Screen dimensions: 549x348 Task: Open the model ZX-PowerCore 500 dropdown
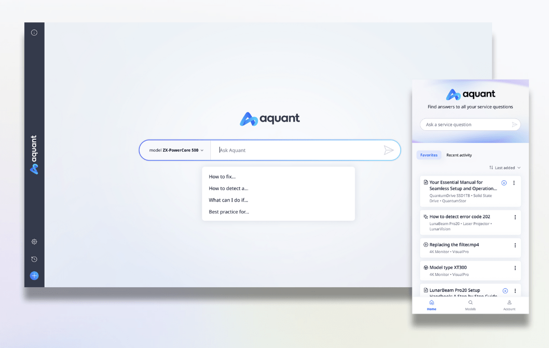click(176, 150)
